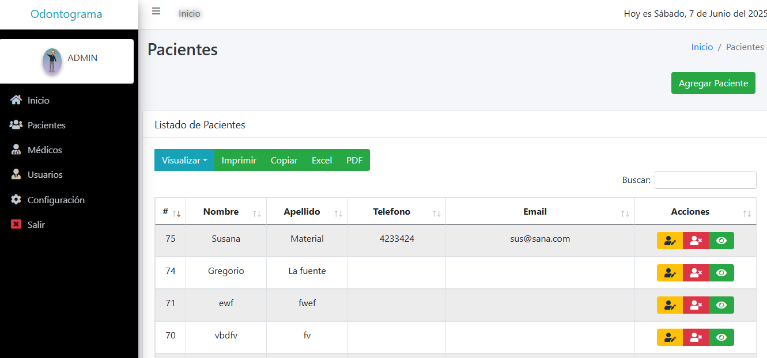Click the hamburger menu icon to collapse sidebar
The height and width of the screenshot is (358, 767).
[x=156, y=12]
